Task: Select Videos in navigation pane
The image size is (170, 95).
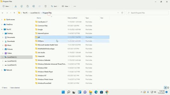Action: (10, 53)
